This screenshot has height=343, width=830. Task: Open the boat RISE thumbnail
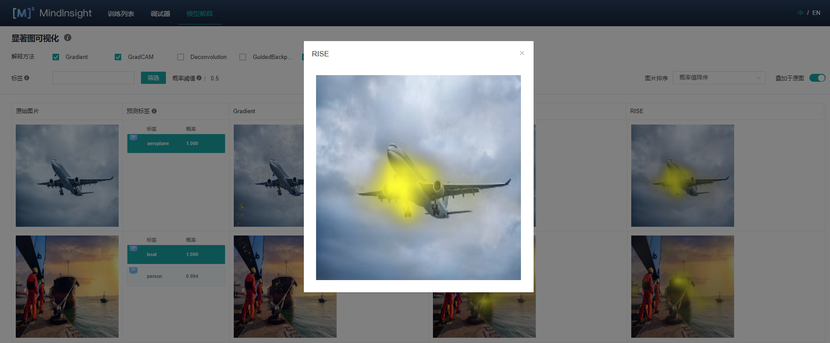pos(682,287)
